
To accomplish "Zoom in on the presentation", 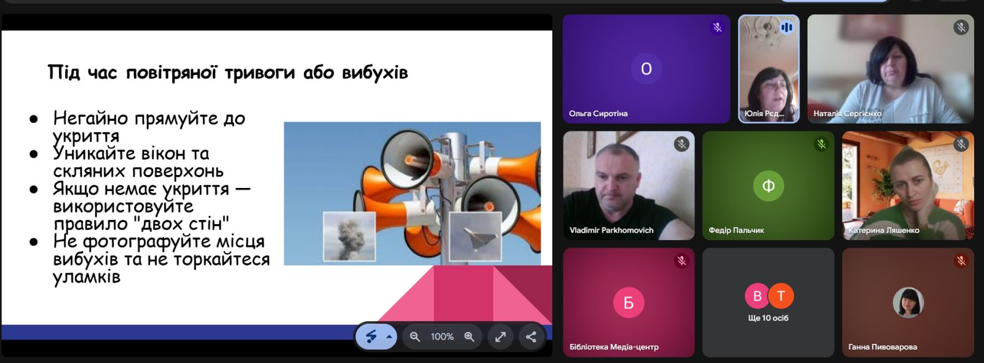I will (x=469, y=337).
